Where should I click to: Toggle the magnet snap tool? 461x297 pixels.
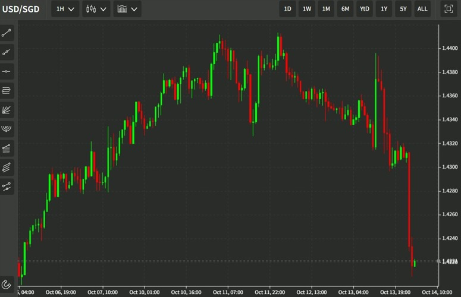coord(7,284)
